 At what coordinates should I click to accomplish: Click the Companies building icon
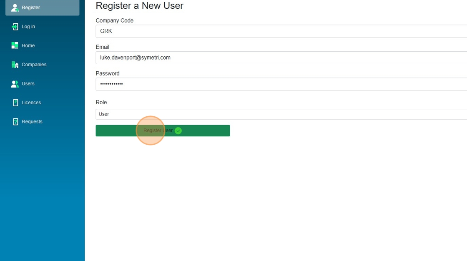click(15, 65)
